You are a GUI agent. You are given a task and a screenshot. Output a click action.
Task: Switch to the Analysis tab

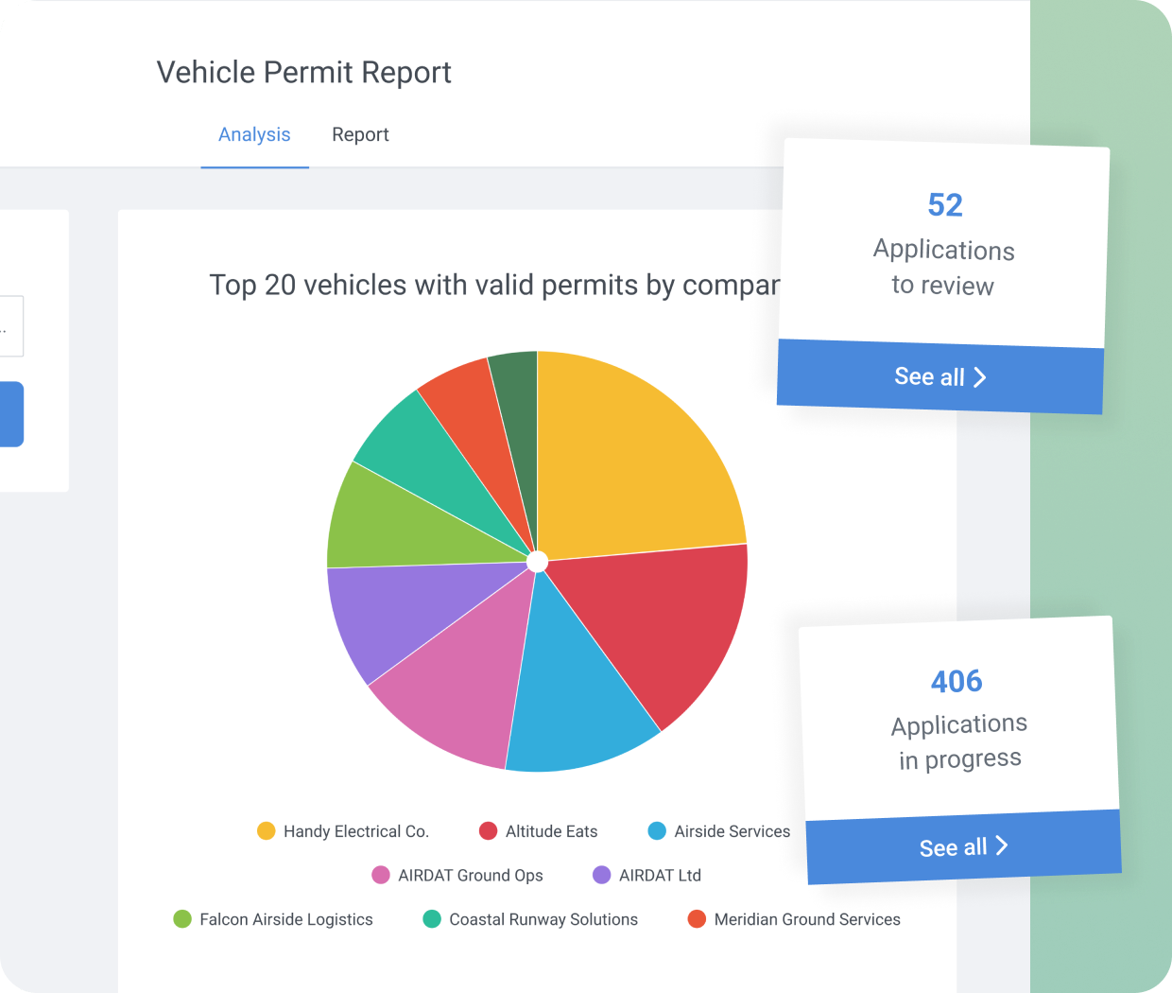pyautogui.click(x=254, y=134)
